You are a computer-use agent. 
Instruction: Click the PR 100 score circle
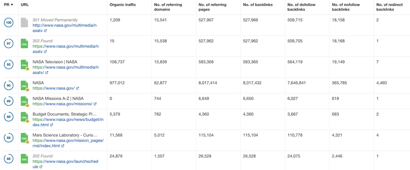(9, 23)
